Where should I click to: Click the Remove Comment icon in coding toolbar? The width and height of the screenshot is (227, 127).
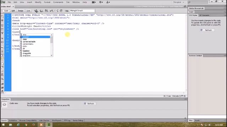click(x=2, y=67)
